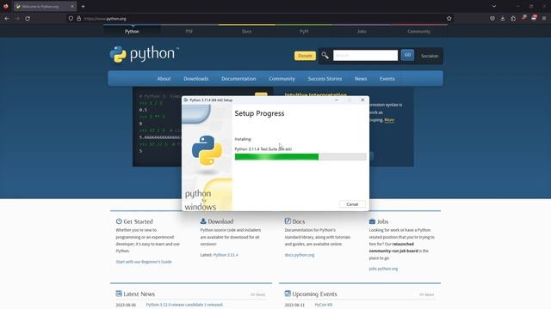This screenshot has height=309, width=551.
Task: Cancel the Python setup installation
Action: 352,204
